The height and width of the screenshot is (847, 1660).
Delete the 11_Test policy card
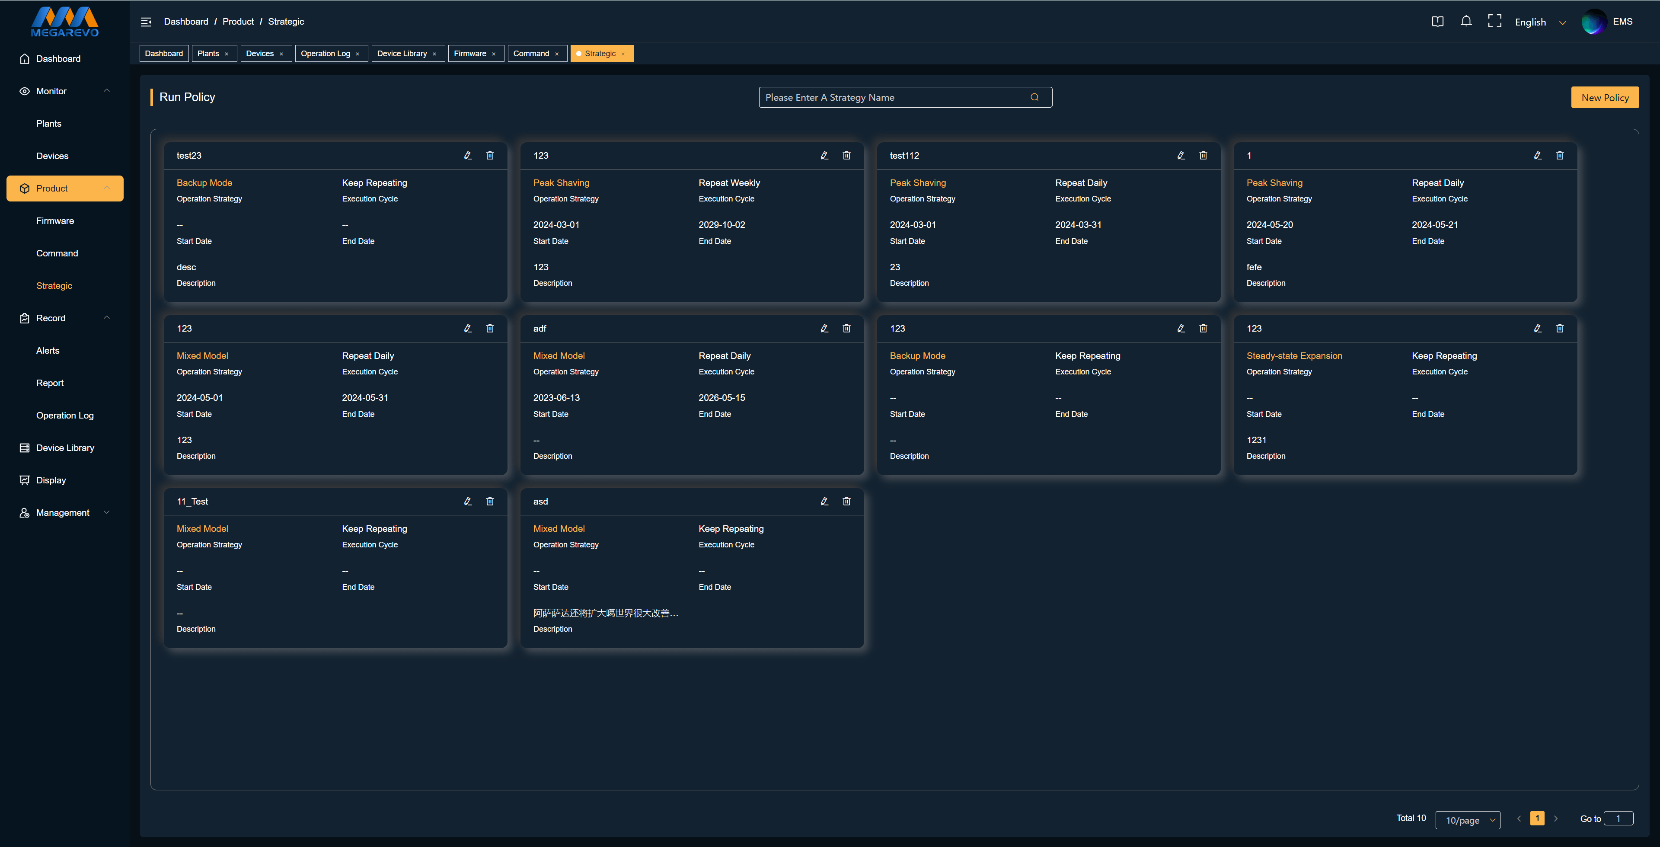490,501
